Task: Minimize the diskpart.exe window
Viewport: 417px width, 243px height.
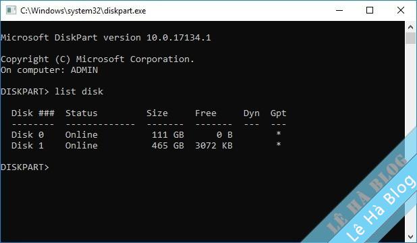Action: click(x=339, y=11)
